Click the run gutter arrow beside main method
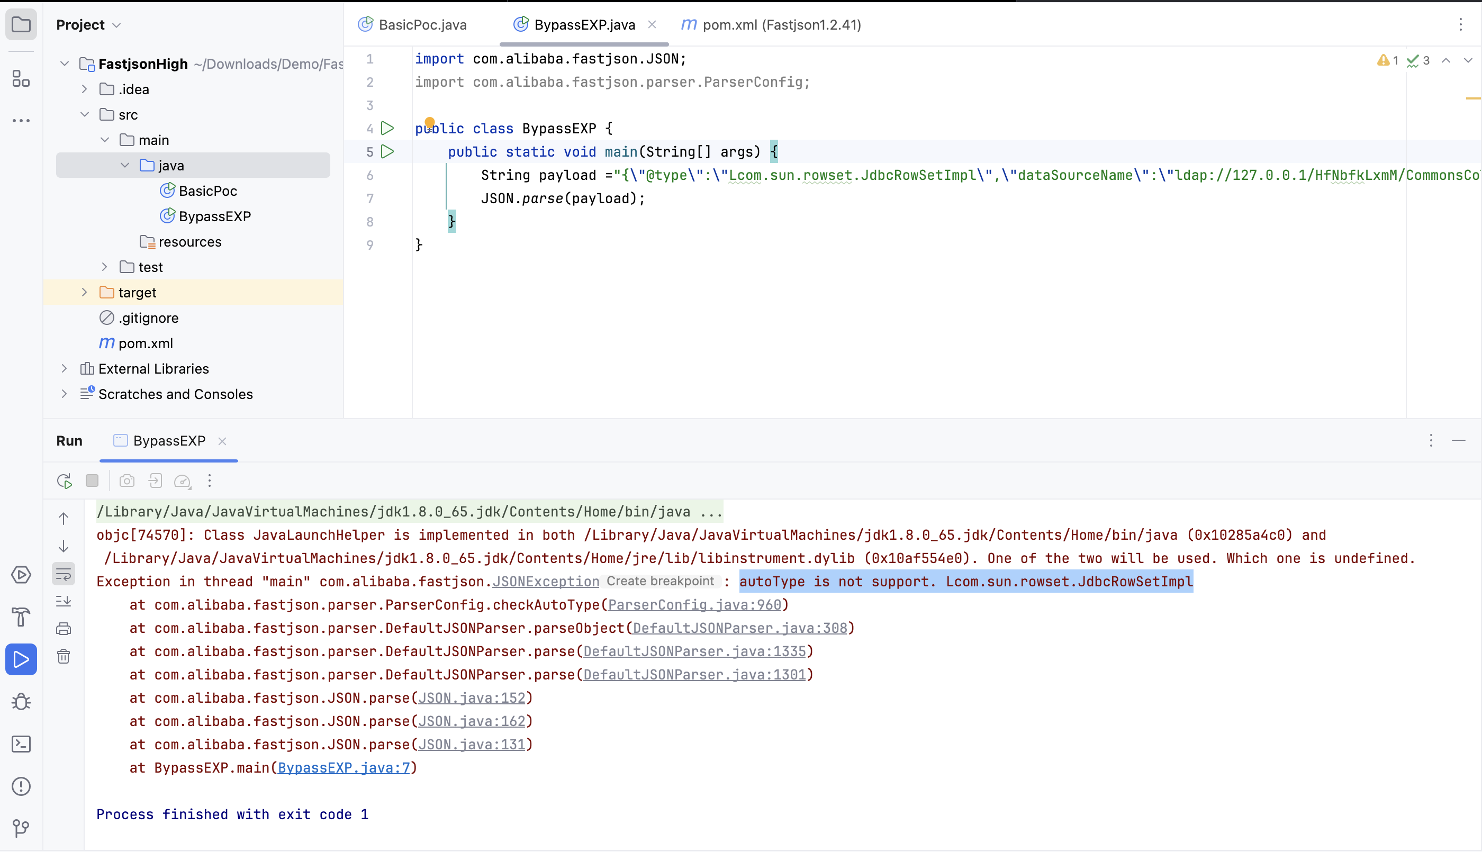 (387, 151)
